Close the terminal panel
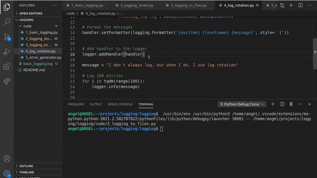This screenshot has width=317, height=178. click(309, 104)
